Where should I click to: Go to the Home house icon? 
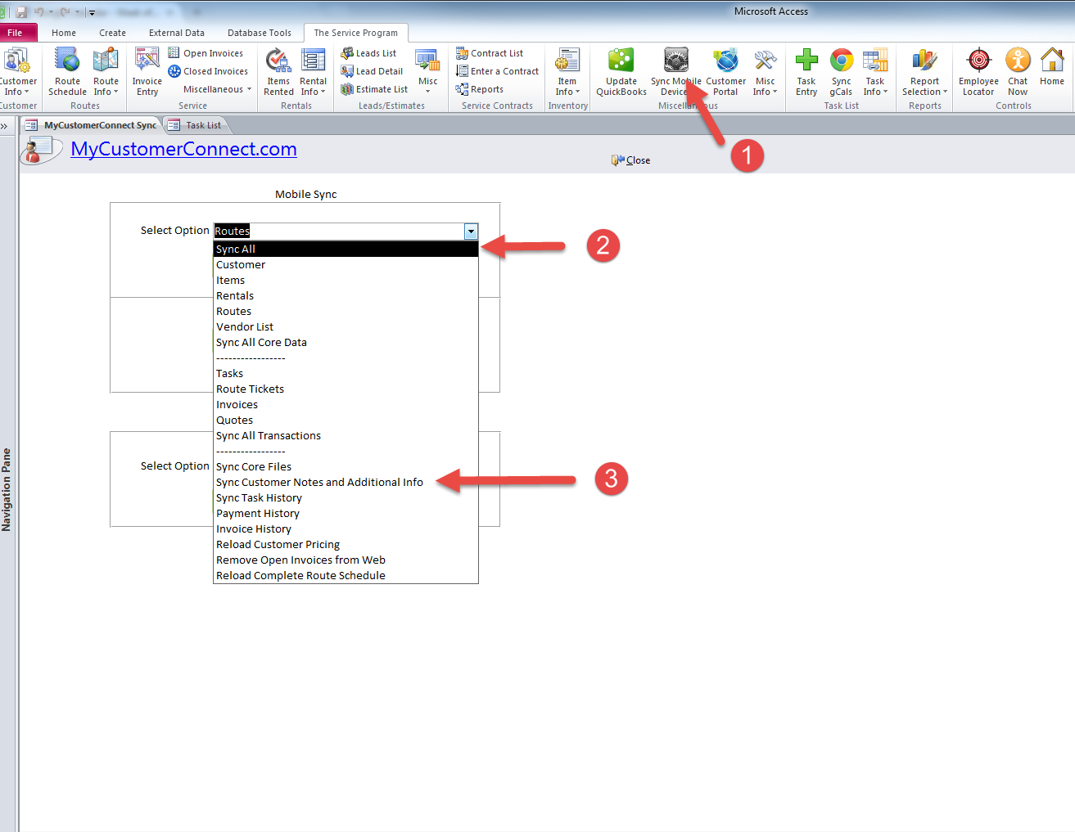[x=1052, y=67]
